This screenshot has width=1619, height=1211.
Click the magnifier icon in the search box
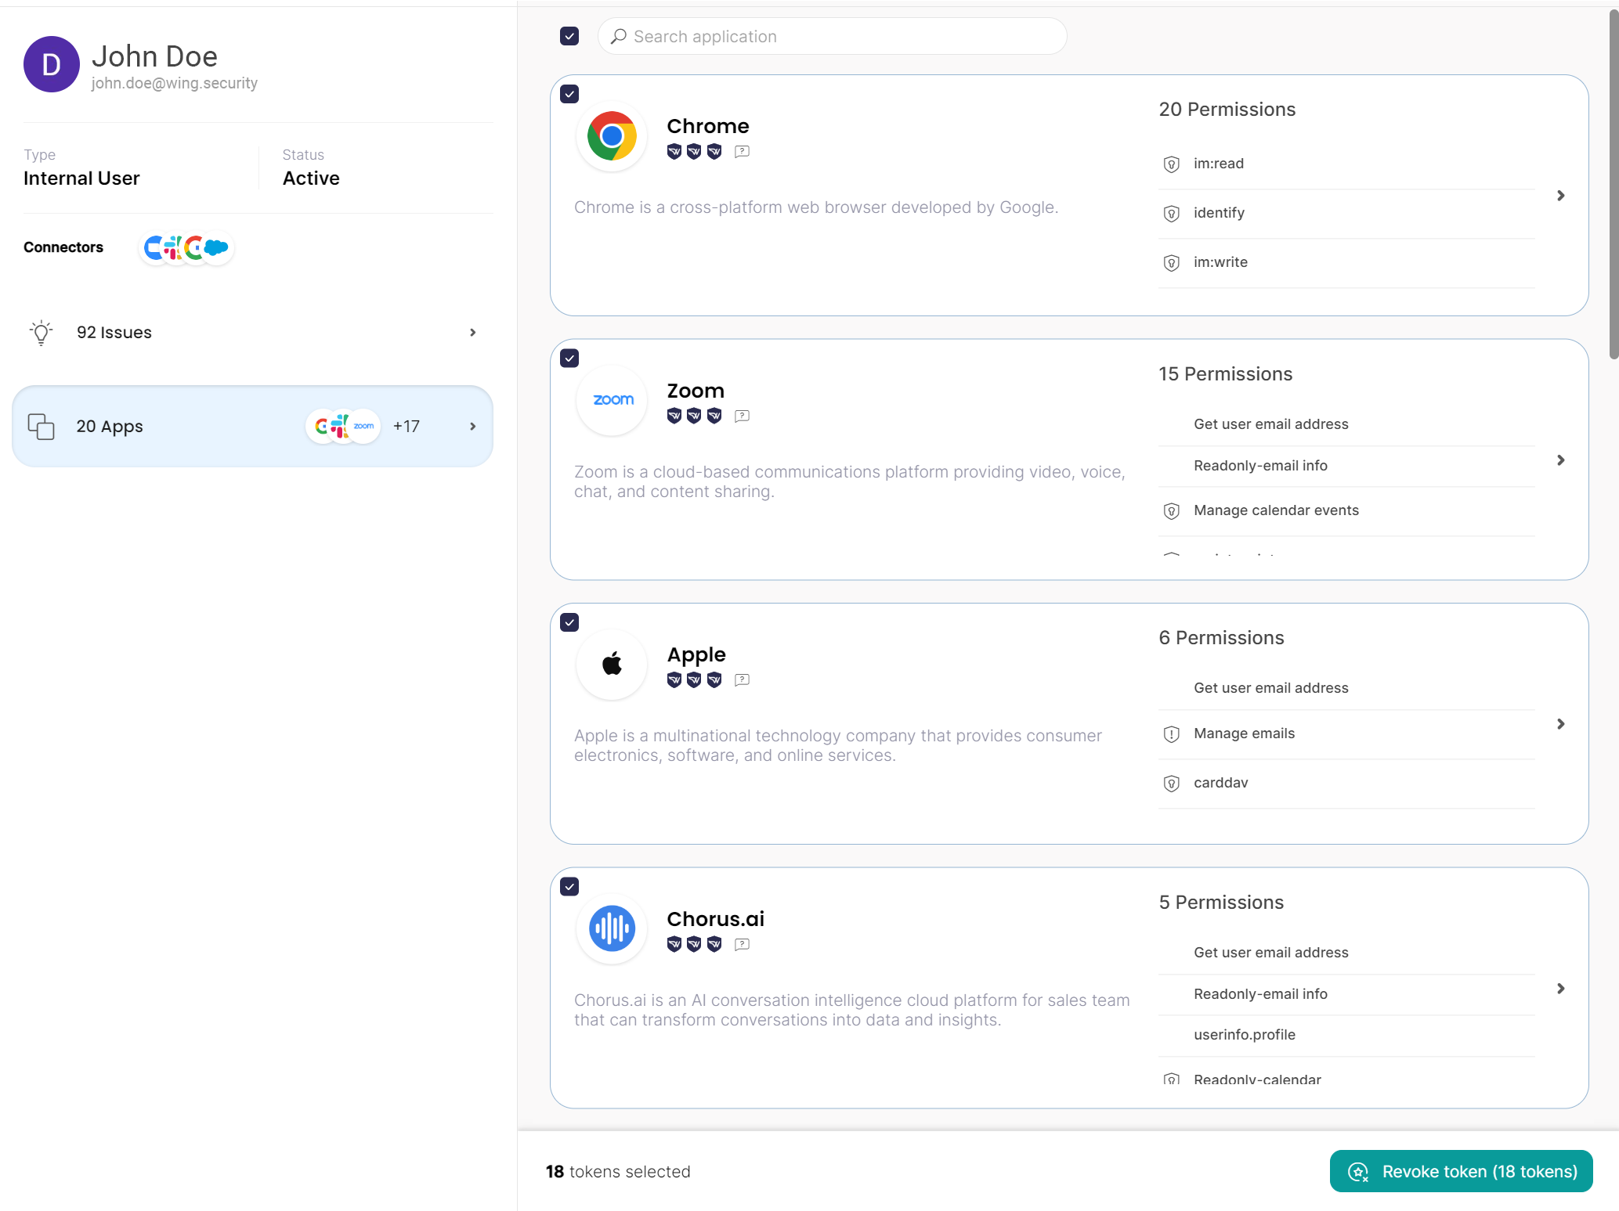pyautogui.click(x=619, y=36)
